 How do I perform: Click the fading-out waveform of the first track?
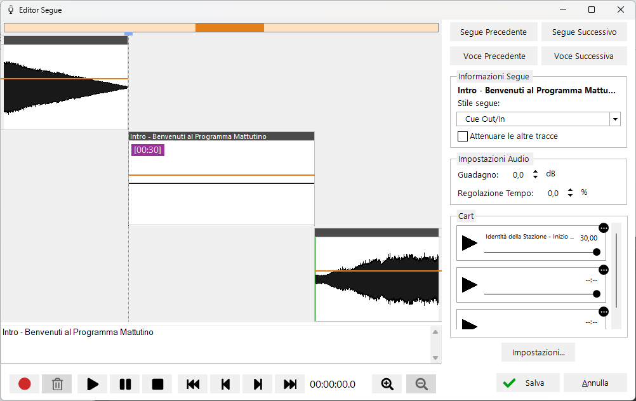point(65,87)
